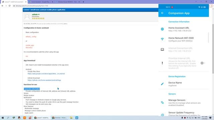The width and height of the screenshot is (214, 120).
Task: Open the Google Play Store link
Action: (x=46, y=74)
